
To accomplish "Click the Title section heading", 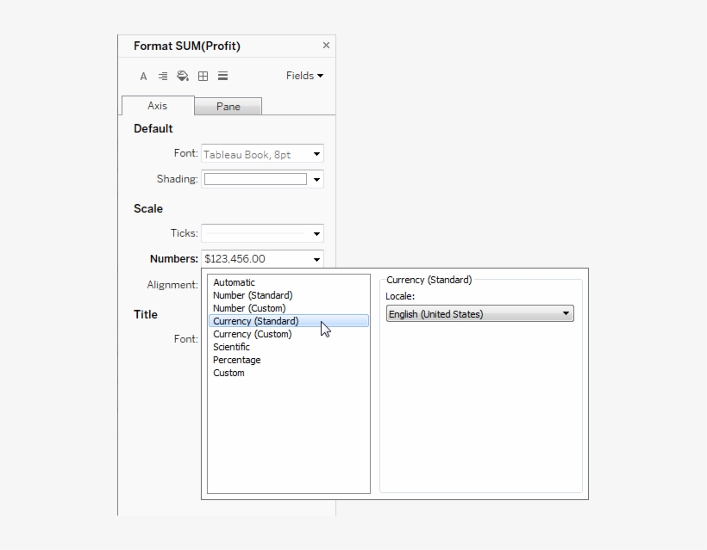I will click(x=145, y=315).
